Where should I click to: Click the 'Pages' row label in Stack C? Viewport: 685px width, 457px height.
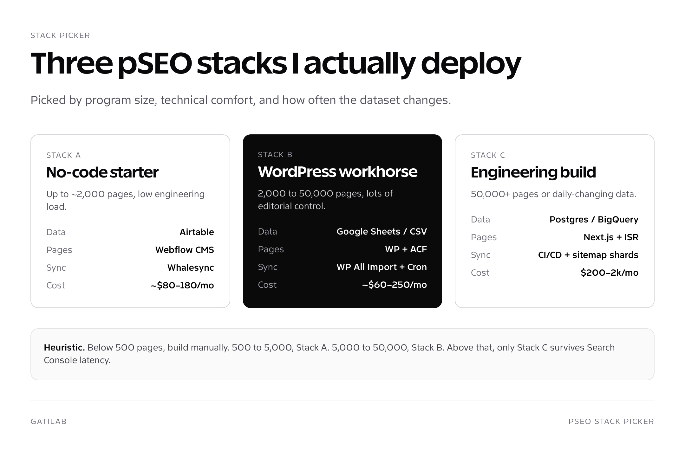click(x=484, y=237)
